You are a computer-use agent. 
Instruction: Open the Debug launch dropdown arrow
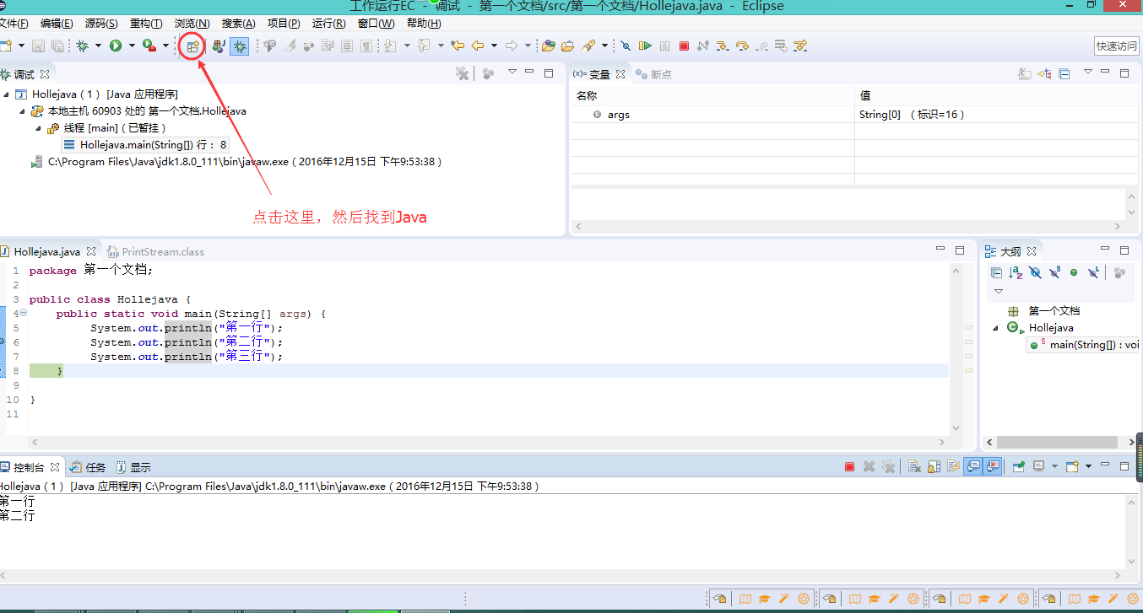tap(98, 46)
